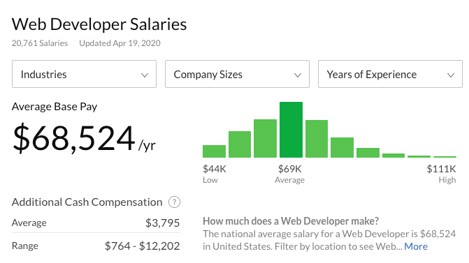This screenshot has height=263, width=469.
Task: Follow the More link in description
Action: coord(416,246)
